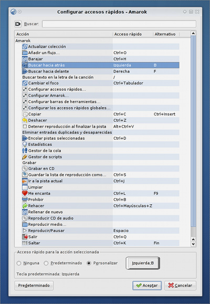Image resolution: width=210 pixels, height=304 pixels.
Task: Click the Ir a la pista actual icon
Action: (x=25, y=181)
